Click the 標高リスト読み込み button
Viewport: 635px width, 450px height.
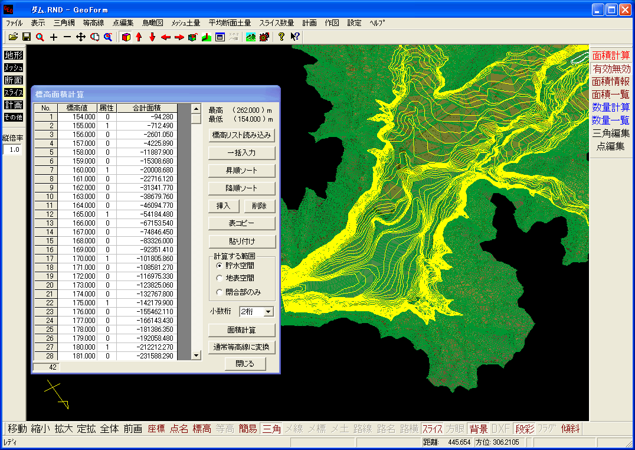pos(242,135)
